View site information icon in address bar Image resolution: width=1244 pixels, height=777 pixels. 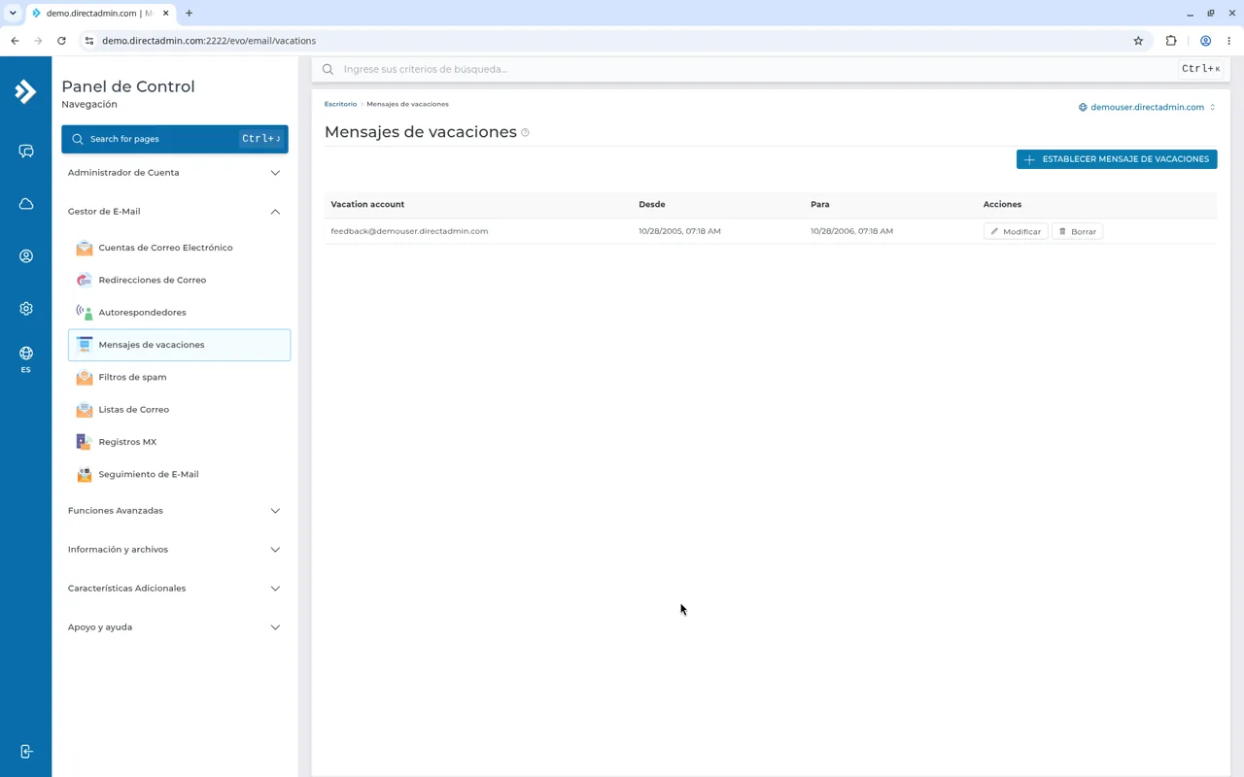click(88, 41)
